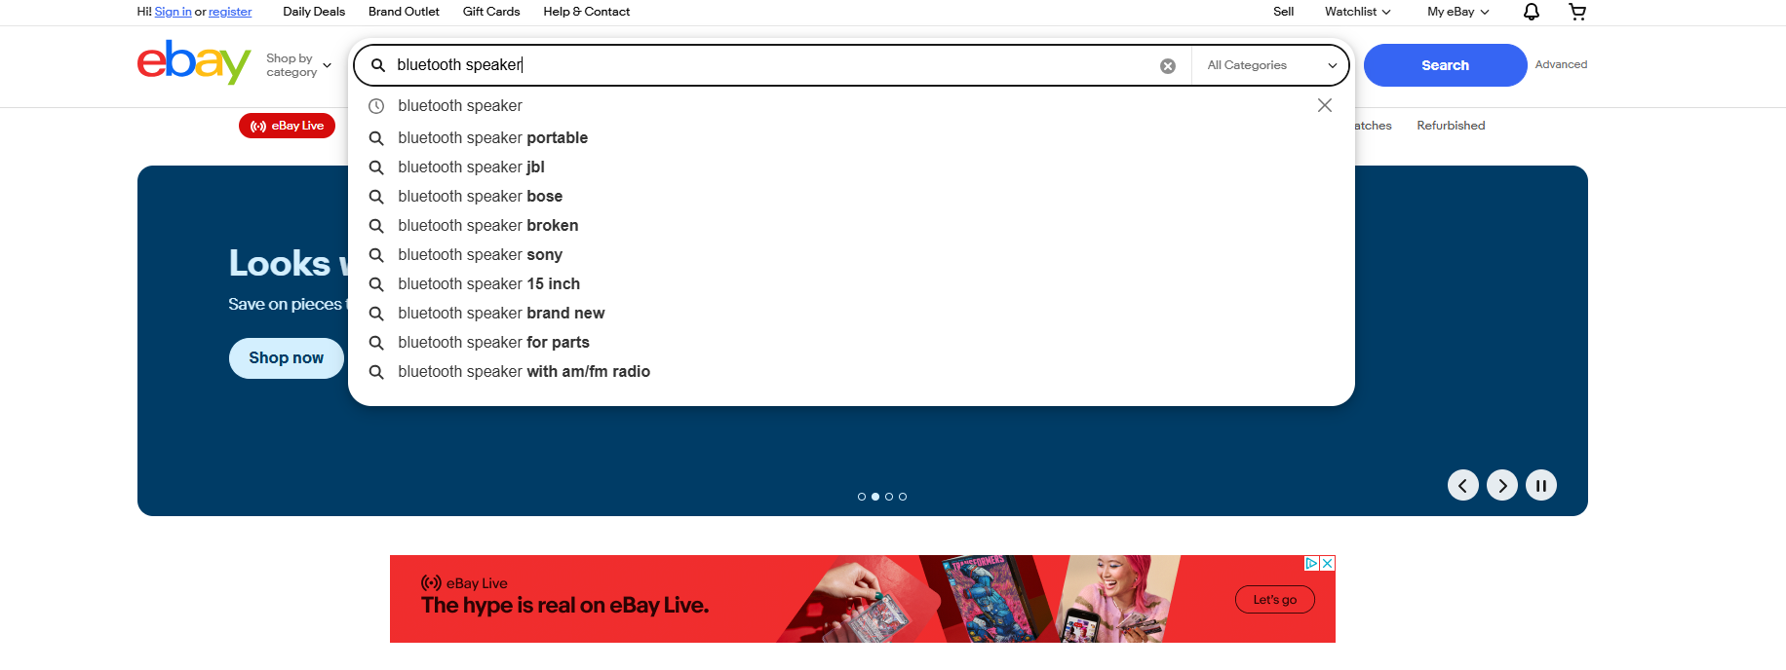Select suggestion 'bluetooth speaker brand new'
Viewport: 1786px width, 670px height.
click(x=502, y=314)
